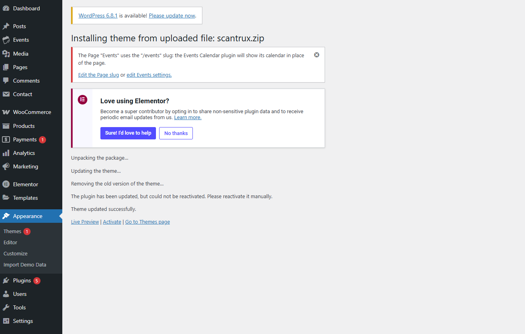Image resolution: width=525 pixels, height=334 pixels.
Task: Open Themes submenu item
Action: coord(12,231)
